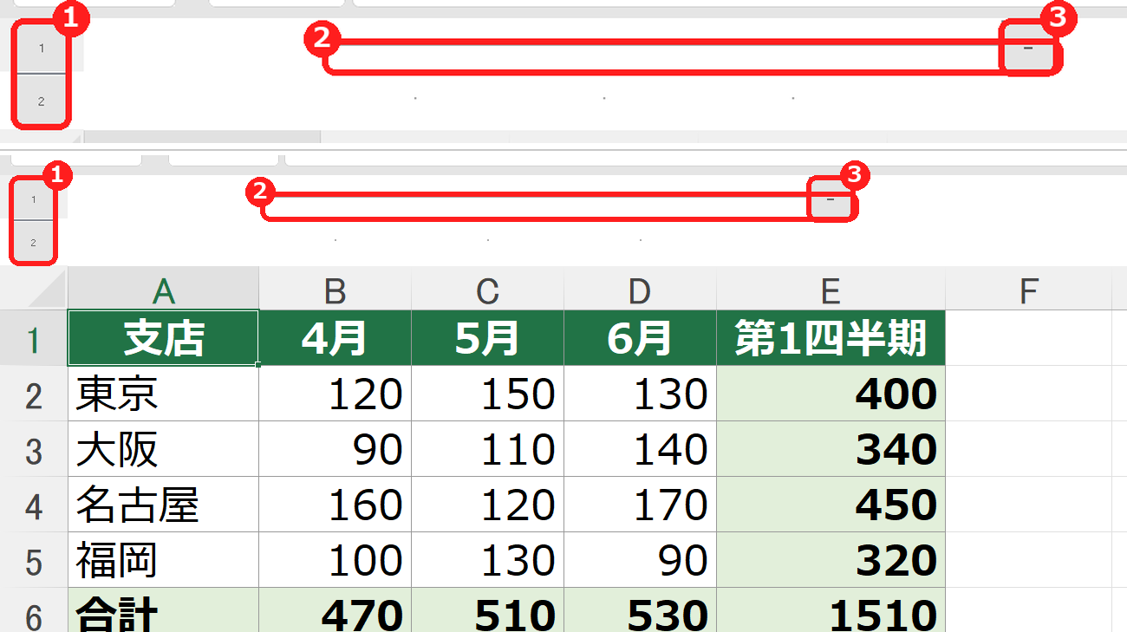Viewport: 1127px width, 632px height.
Task: Select the 合計 cell
Action: pos(163,610)
